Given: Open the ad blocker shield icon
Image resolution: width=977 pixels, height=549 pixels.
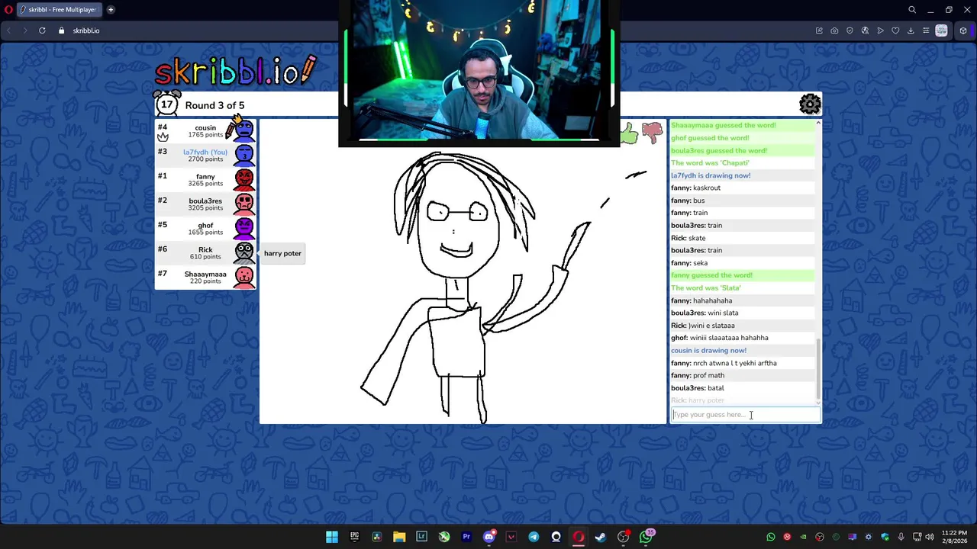Looking at the screenshot, I should pyautogui.click(x=850, y=30).
